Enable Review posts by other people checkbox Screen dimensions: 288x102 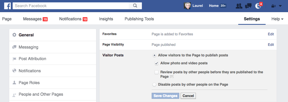click(x=156, y=72)
